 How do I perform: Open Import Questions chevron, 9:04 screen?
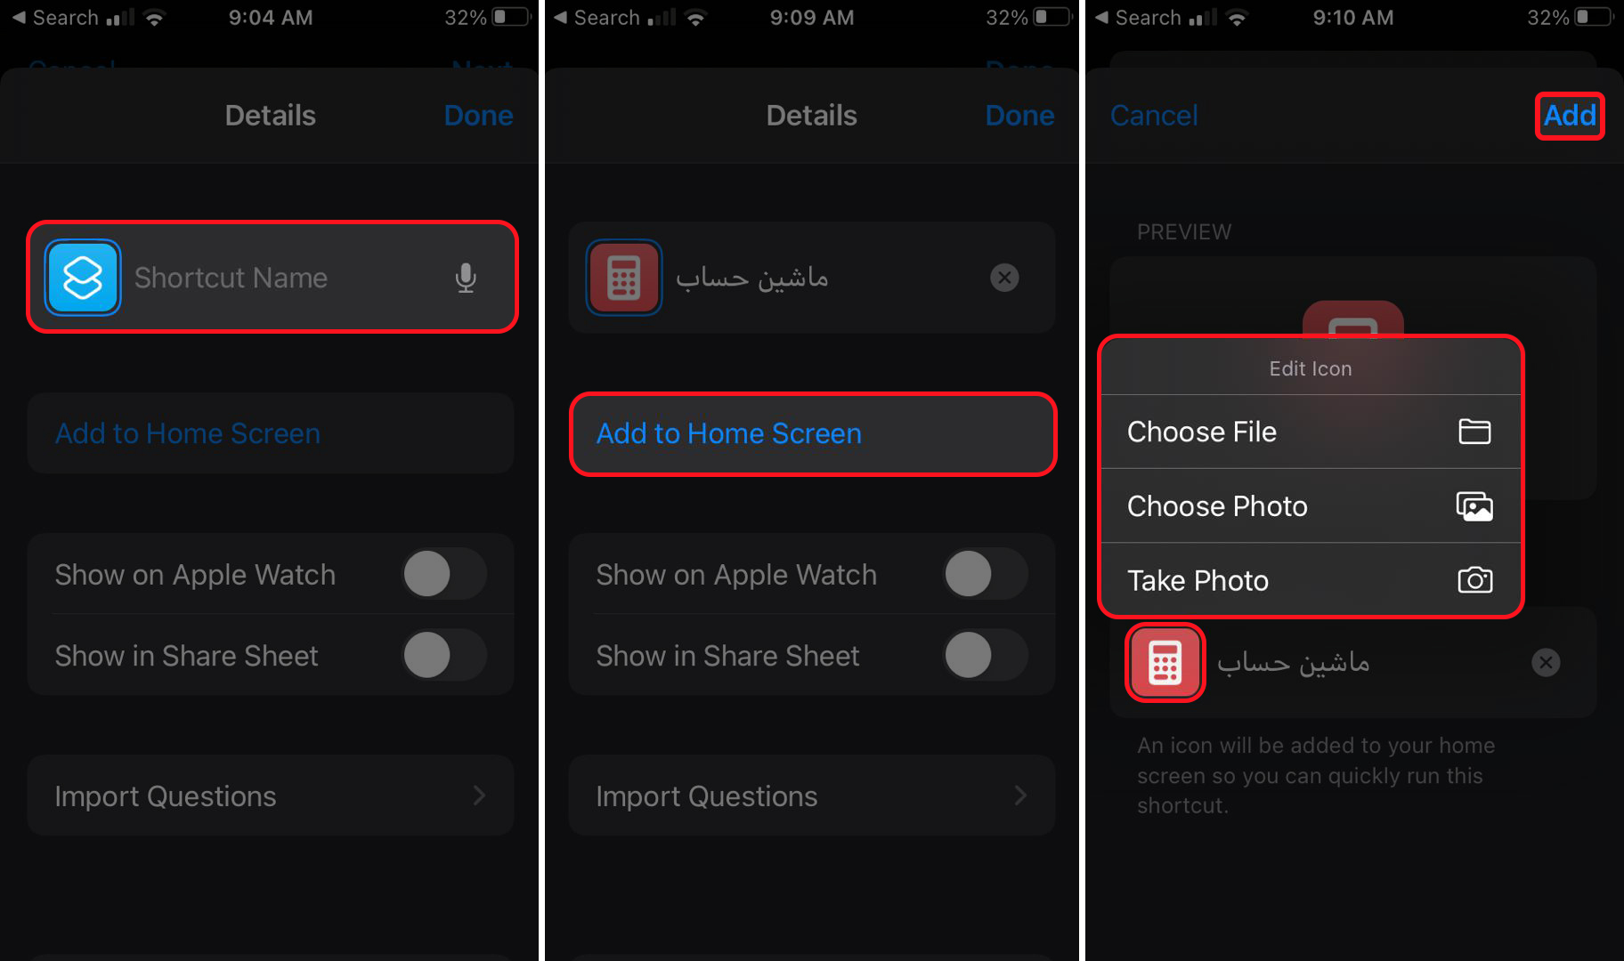[479, 795]
